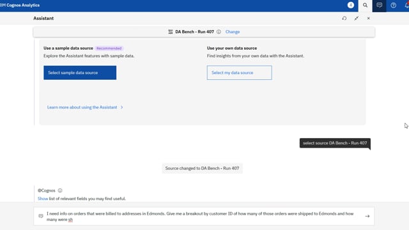Viewport: 409px width, 230px height.
Task: Send the message with the arrow icon
Action: coord(367,216)
